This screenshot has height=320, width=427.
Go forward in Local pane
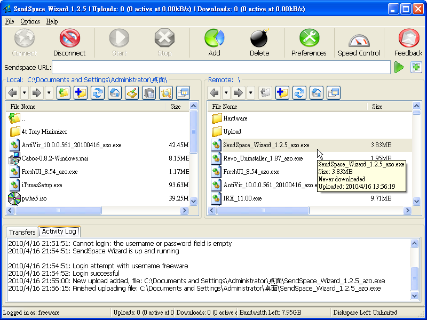click(37, 93)
